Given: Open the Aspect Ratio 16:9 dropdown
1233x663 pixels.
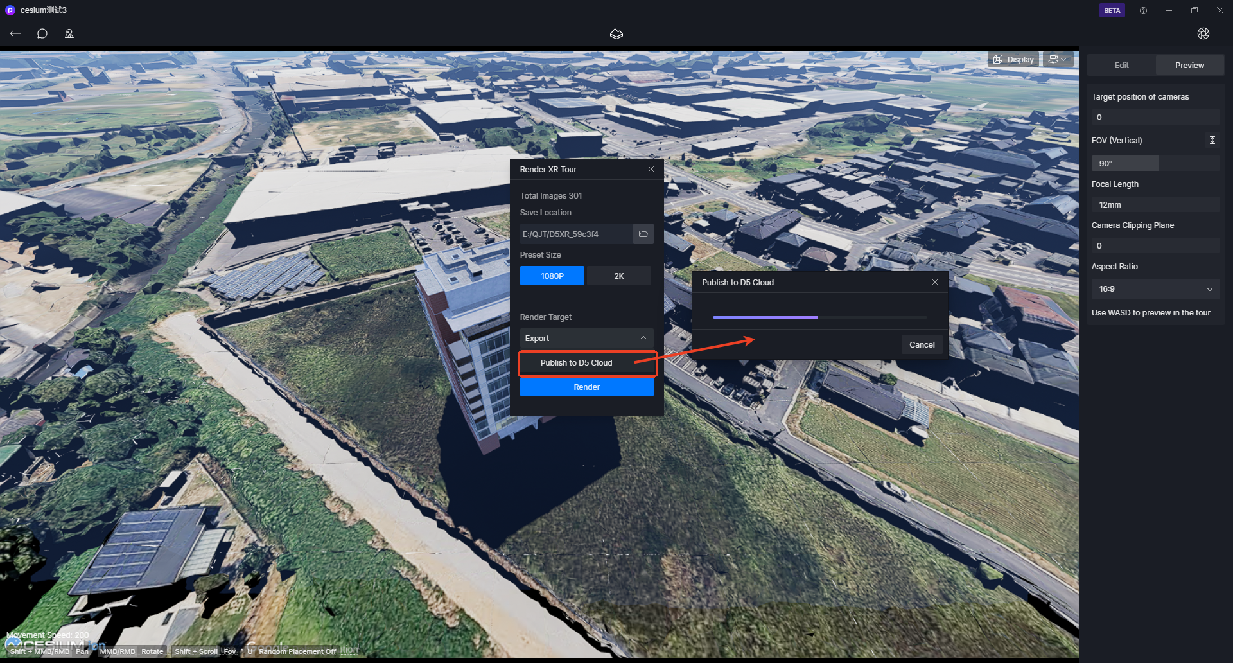Looking at the screenshot, I should tap(1155, 289).
